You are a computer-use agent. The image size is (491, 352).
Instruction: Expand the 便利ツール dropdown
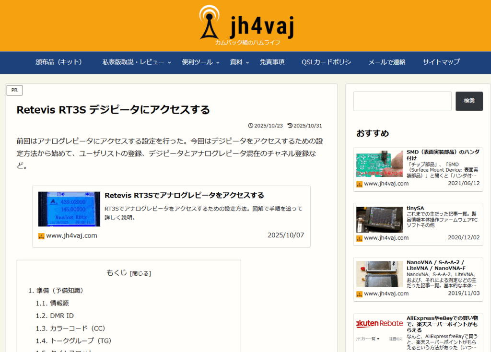click(197, 62)
